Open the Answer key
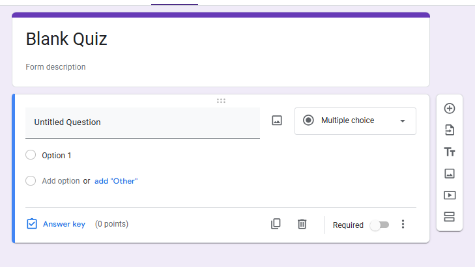475x267 pixels. (56, 224)
